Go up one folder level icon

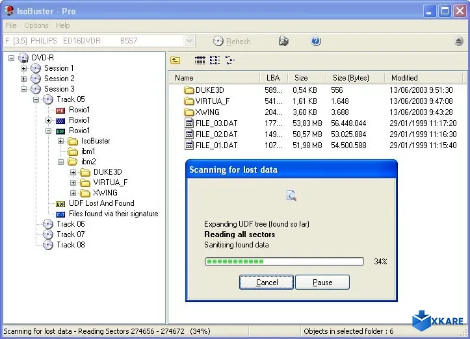coord(175,60)
